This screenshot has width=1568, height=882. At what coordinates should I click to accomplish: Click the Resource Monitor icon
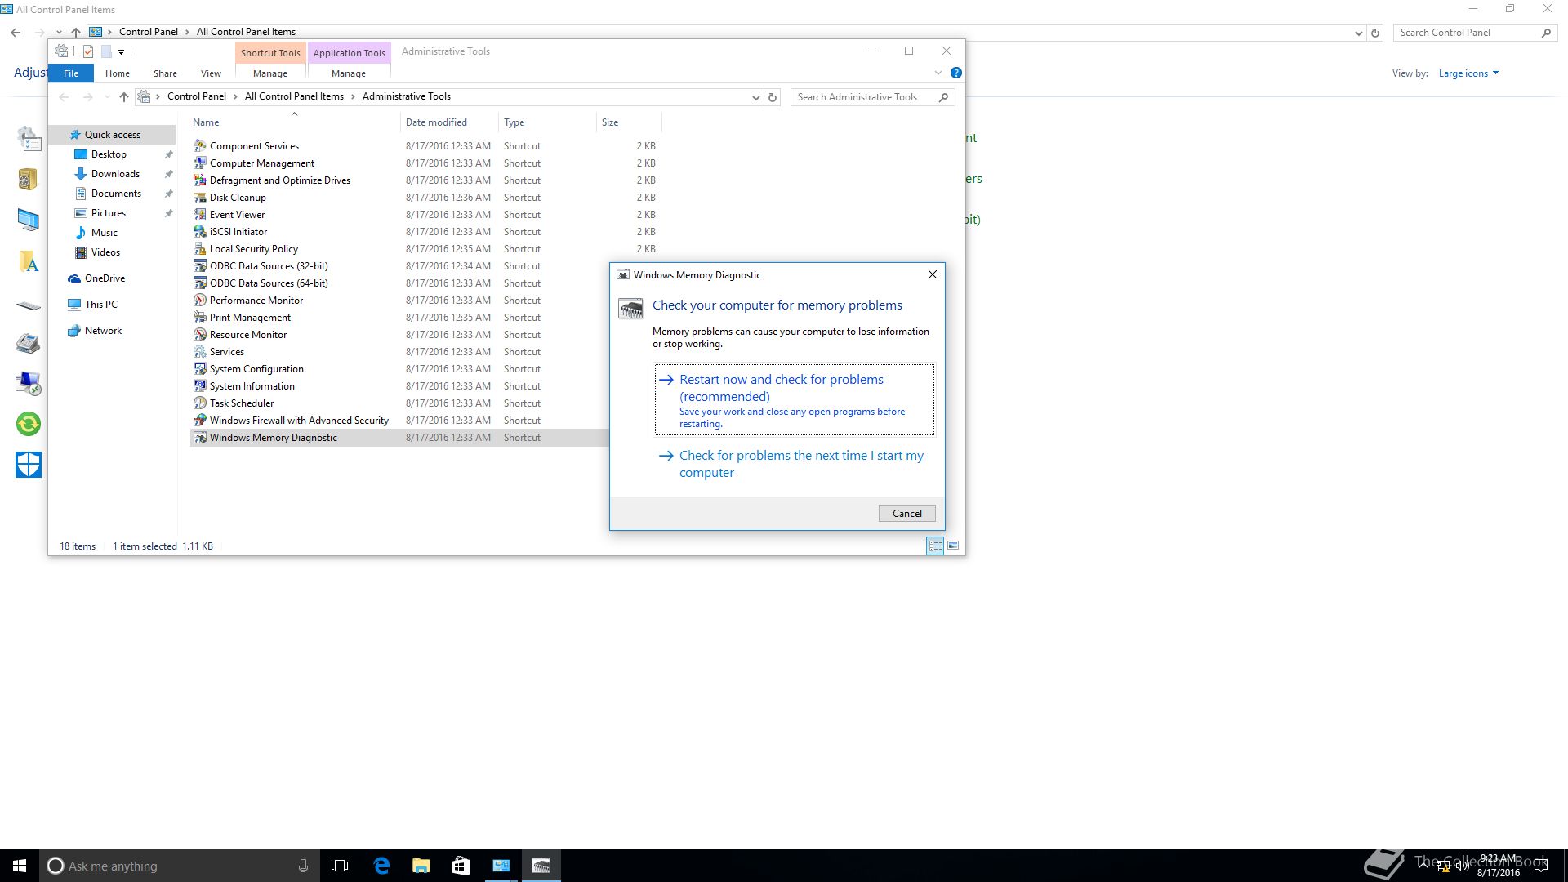coord(199,334)
